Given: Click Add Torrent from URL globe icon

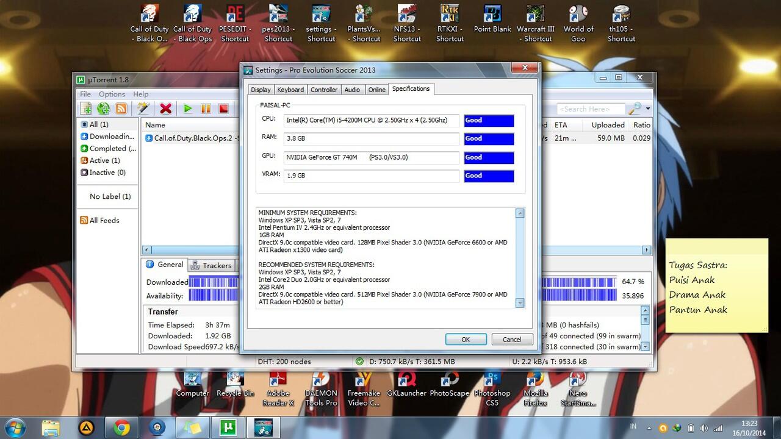Looking at the screenshot, I should 103,109.
